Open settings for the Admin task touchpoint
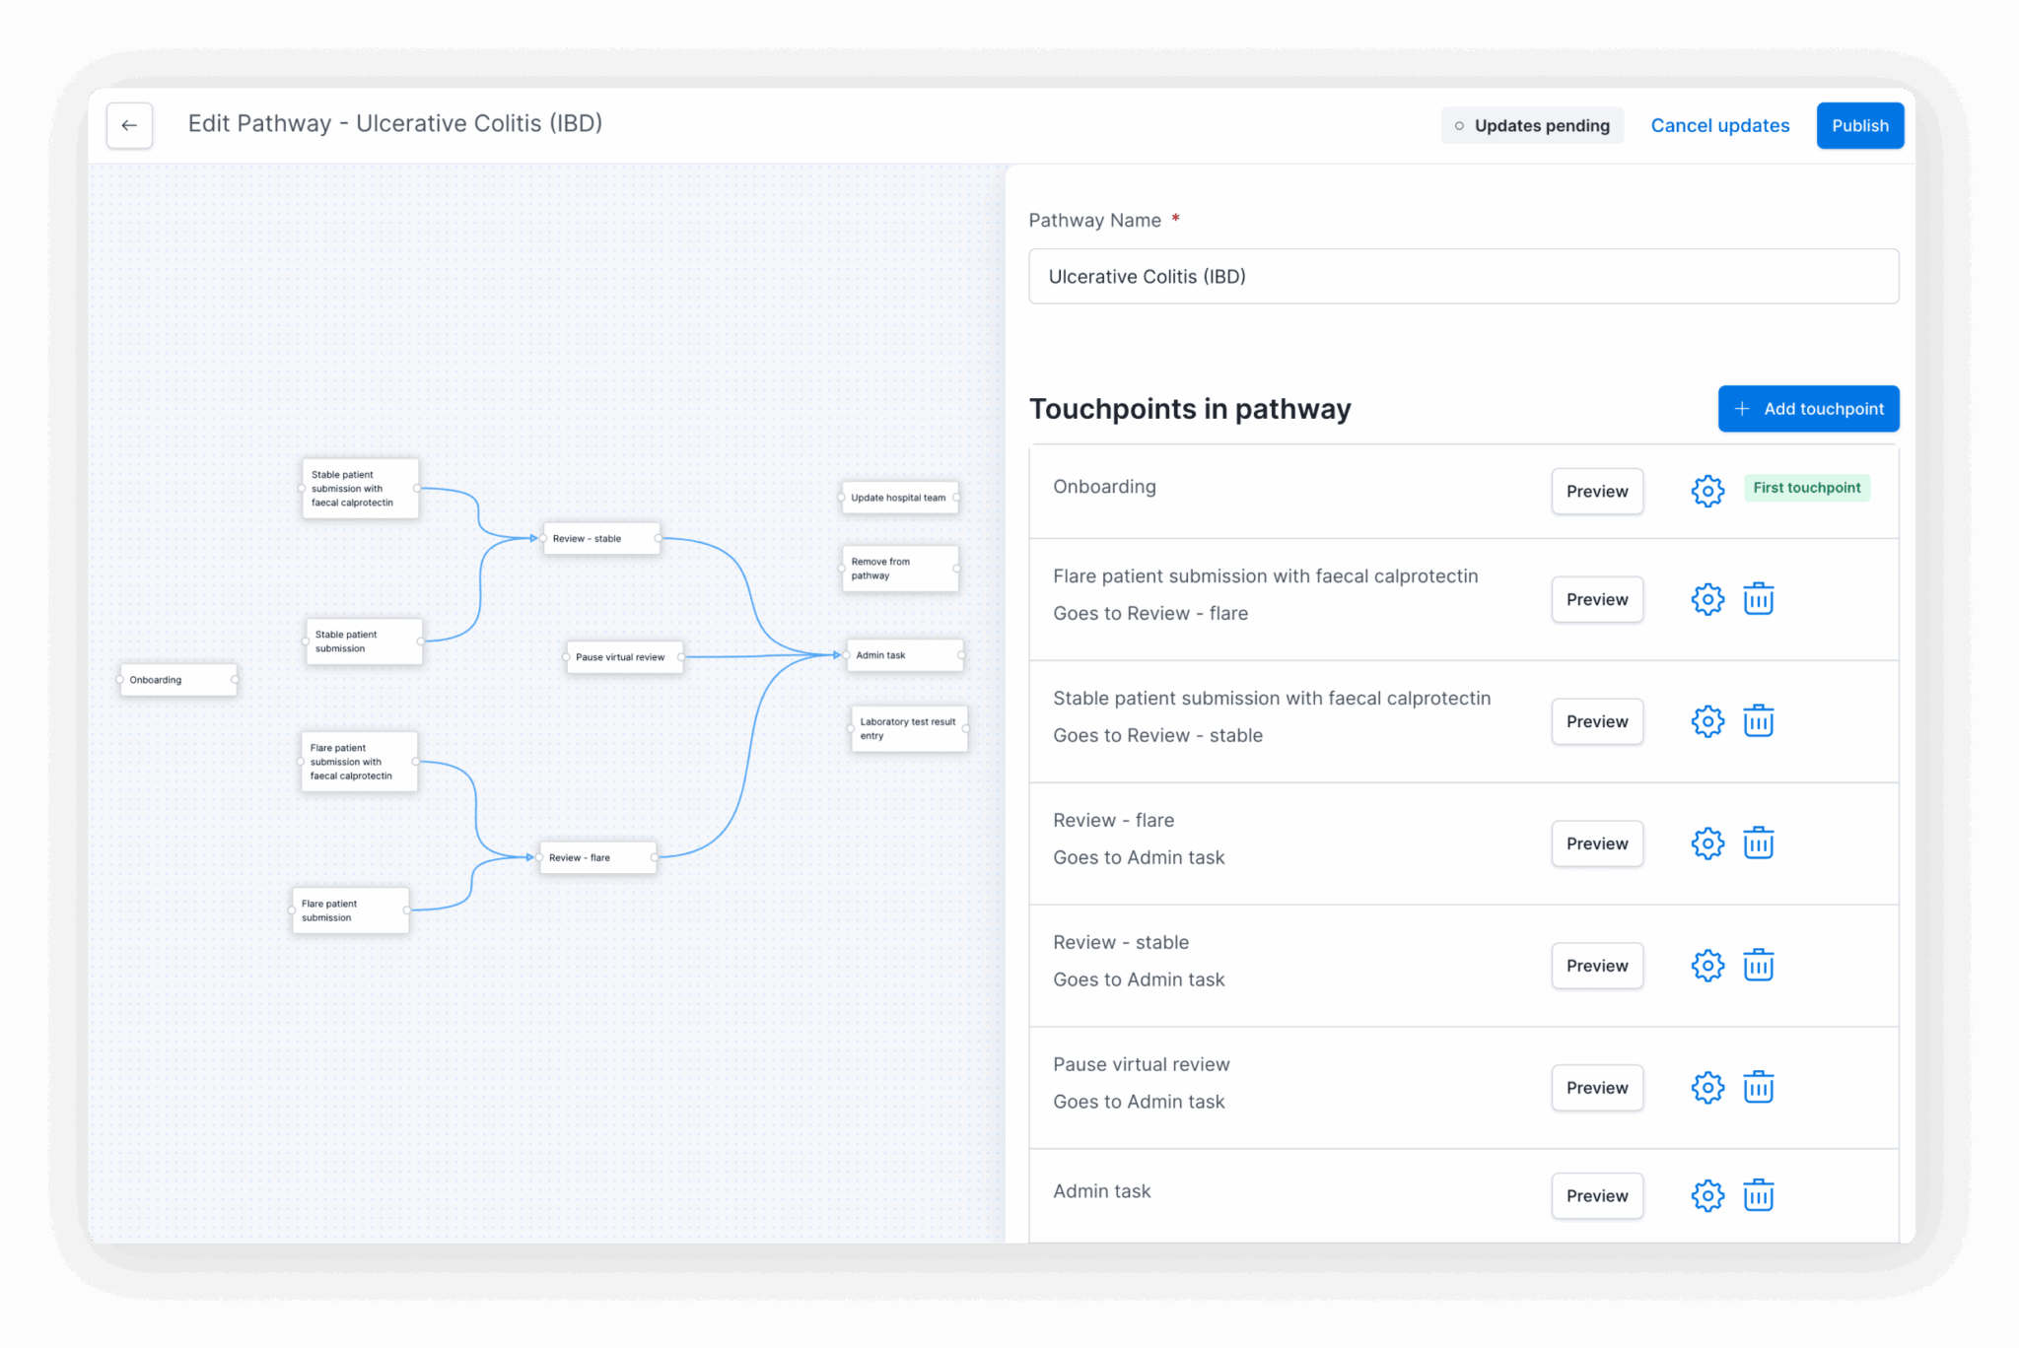This screenshot has height=1348, width=2019. pos(1707,1195)
